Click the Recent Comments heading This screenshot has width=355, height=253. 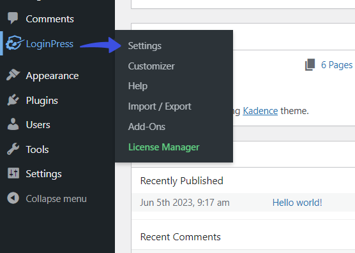point(180,237)
